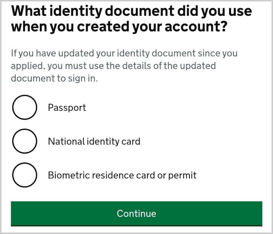Select the Passport radio button
The width and height of the screenshot is (273, 234).
[25, 107]
